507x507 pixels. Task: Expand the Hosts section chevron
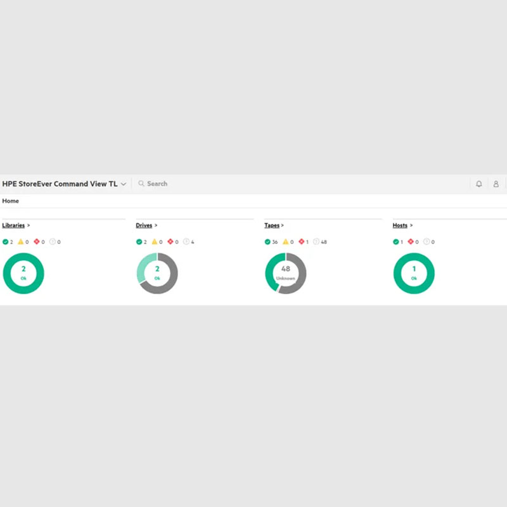click(x=411, y=226)
